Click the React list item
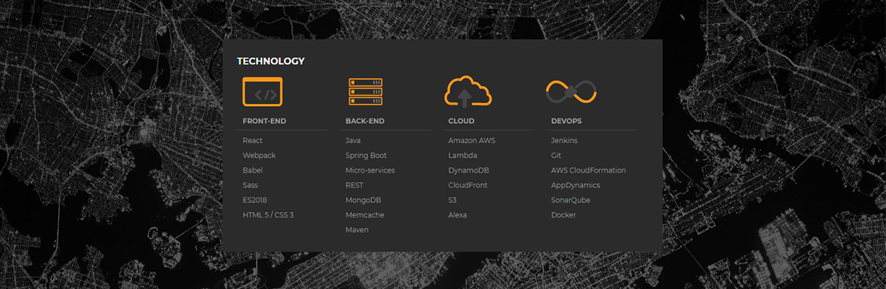Screen dimensions: 886x289 pos(252,140)
